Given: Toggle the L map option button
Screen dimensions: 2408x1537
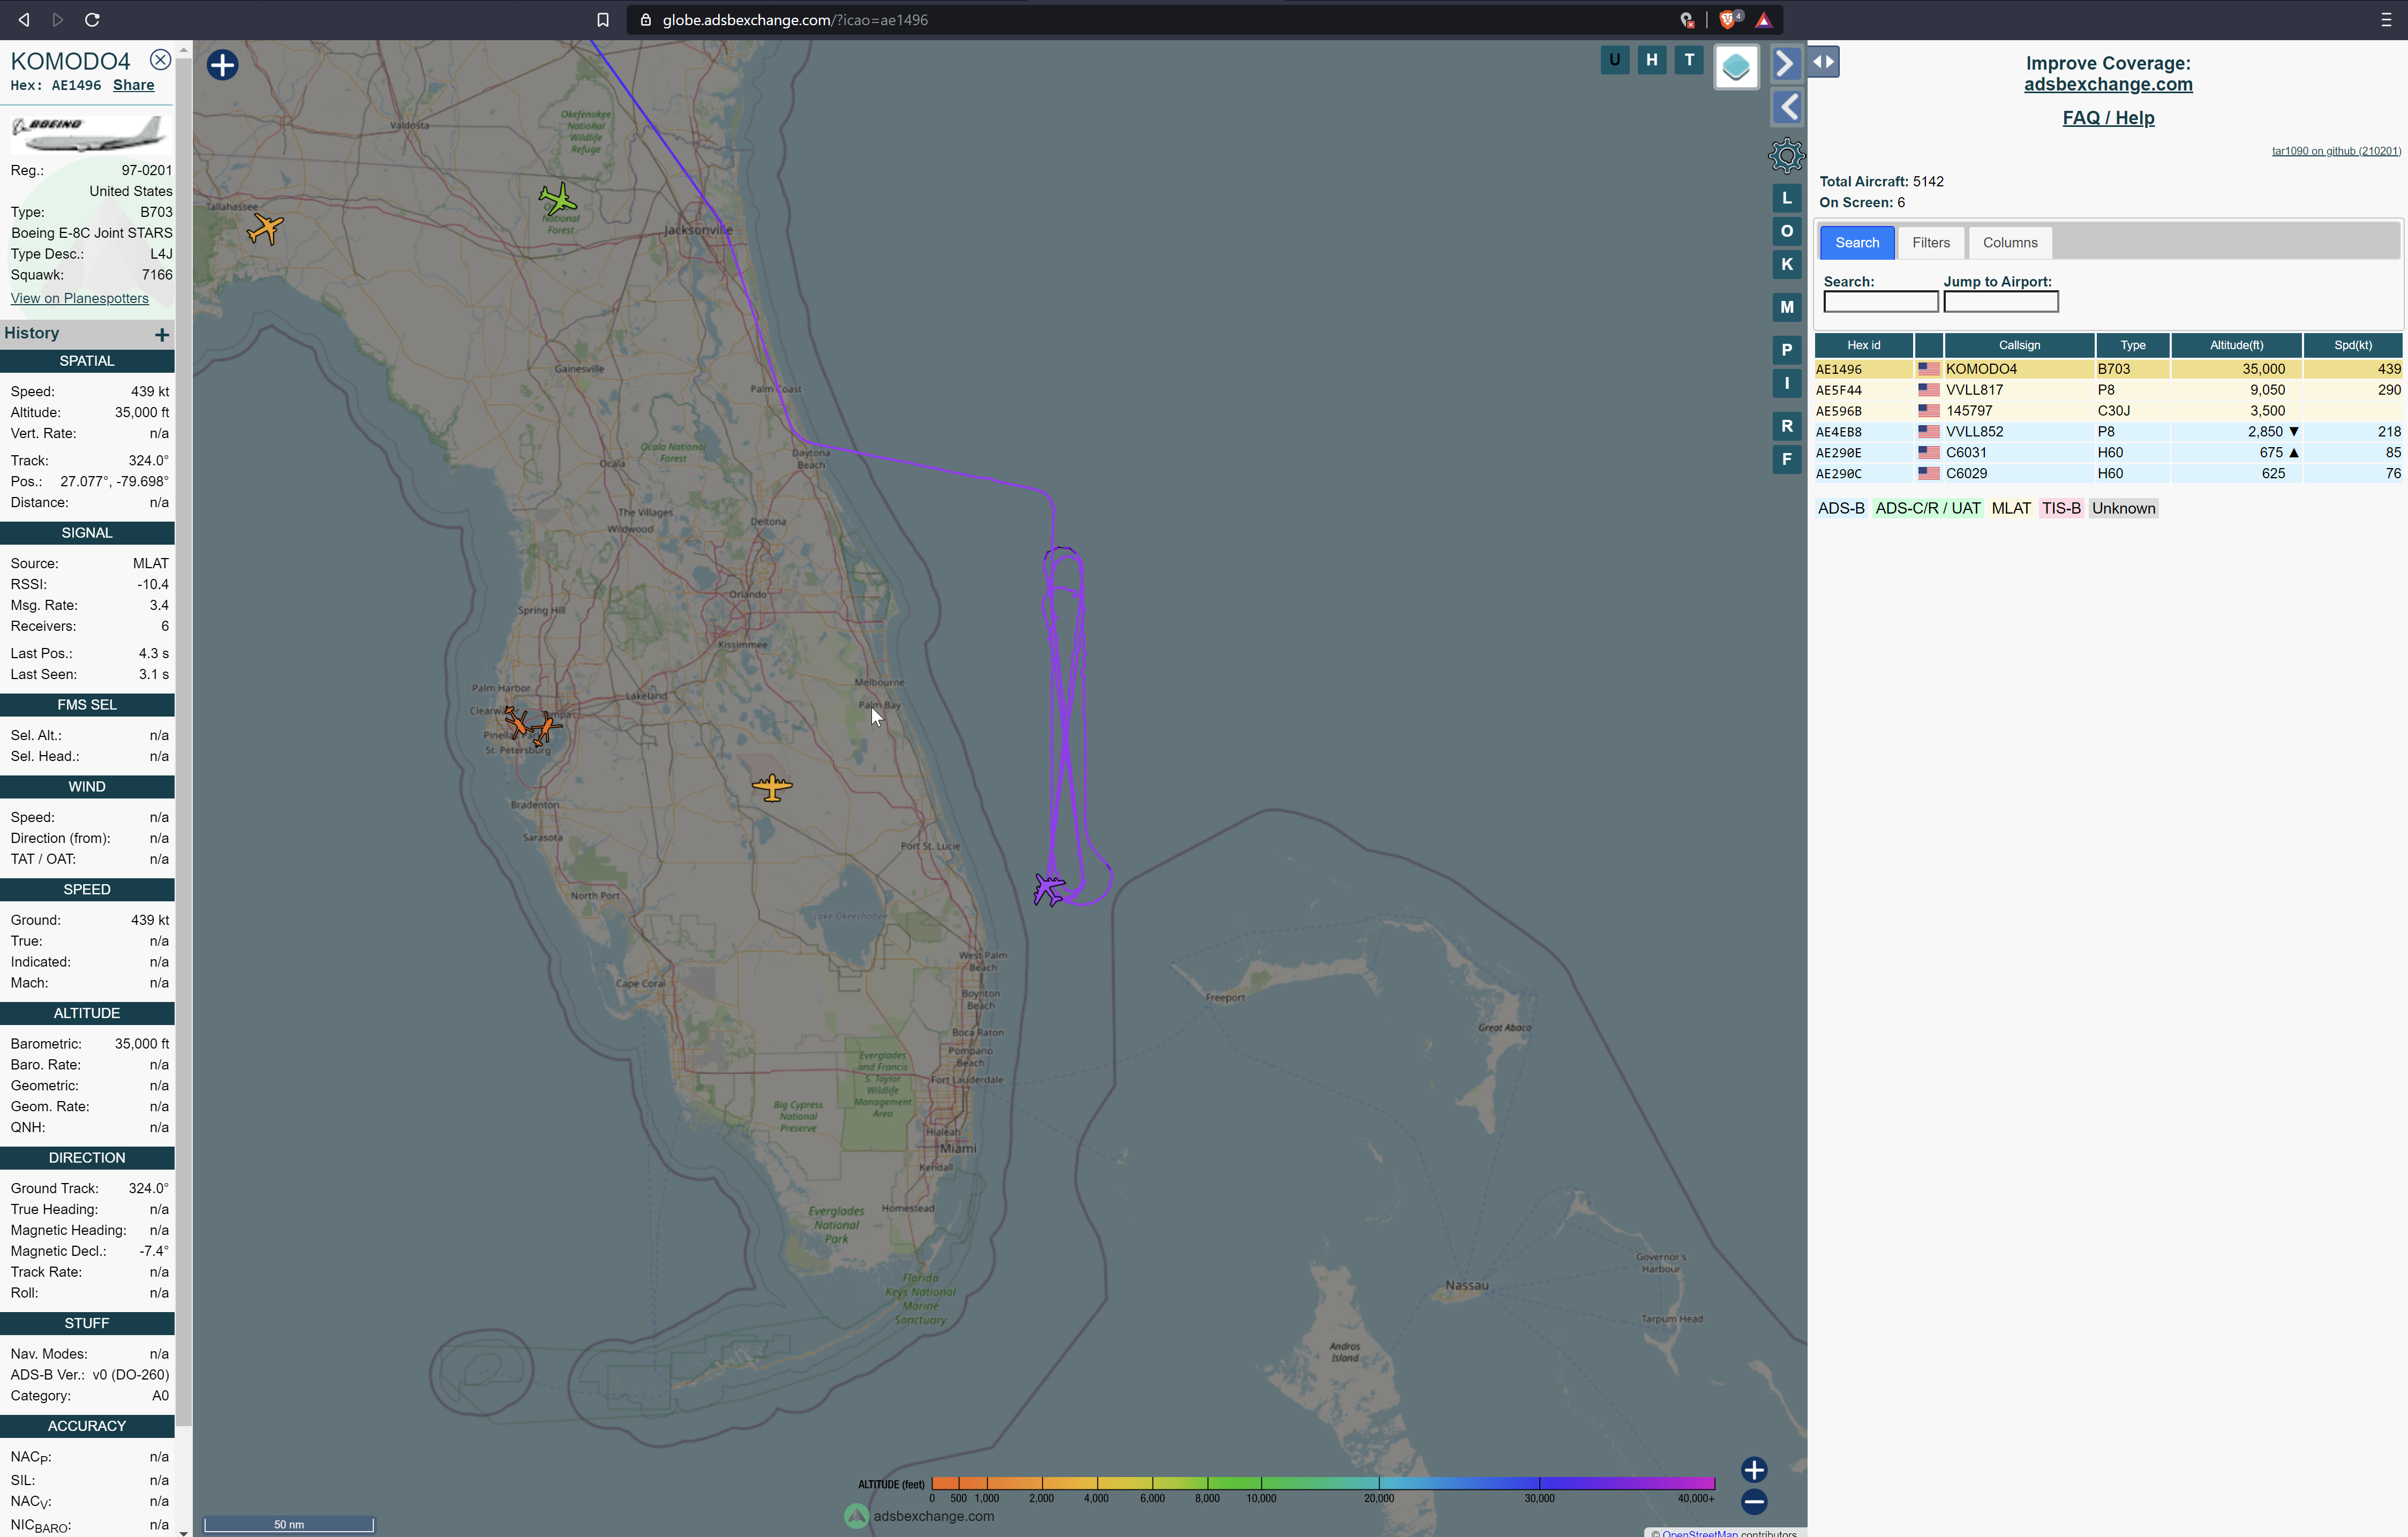Looking at the screenshot, I should point(1786,198).
